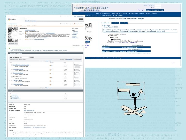This screenshot has width=186, height=140.
Task: Open the Barnes & Noble seller link
Action: [x=15, y=97]
